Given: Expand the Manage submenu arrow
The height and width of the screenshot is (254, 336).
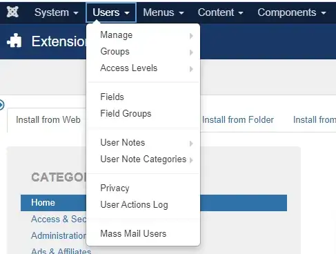Looking at the screenshot, I should (191, 36).
